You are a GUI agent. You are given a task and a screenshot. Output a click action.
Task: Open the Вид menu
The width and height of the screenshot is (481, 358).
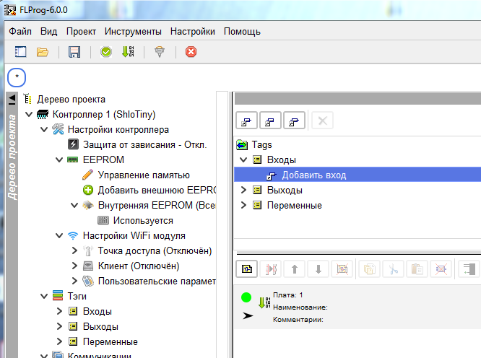49,31
